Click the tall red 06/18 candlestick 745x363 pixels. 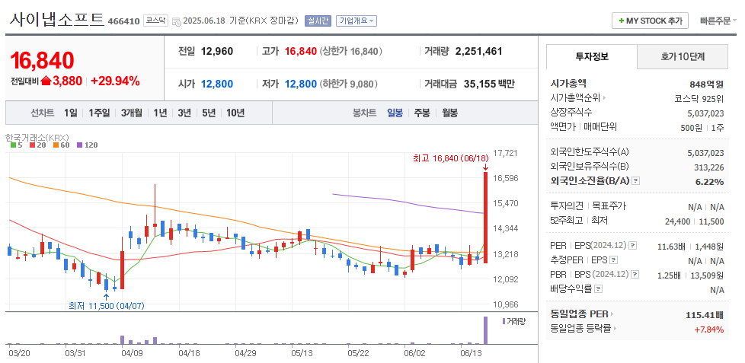pyautogui.click(x=485, y=218)
